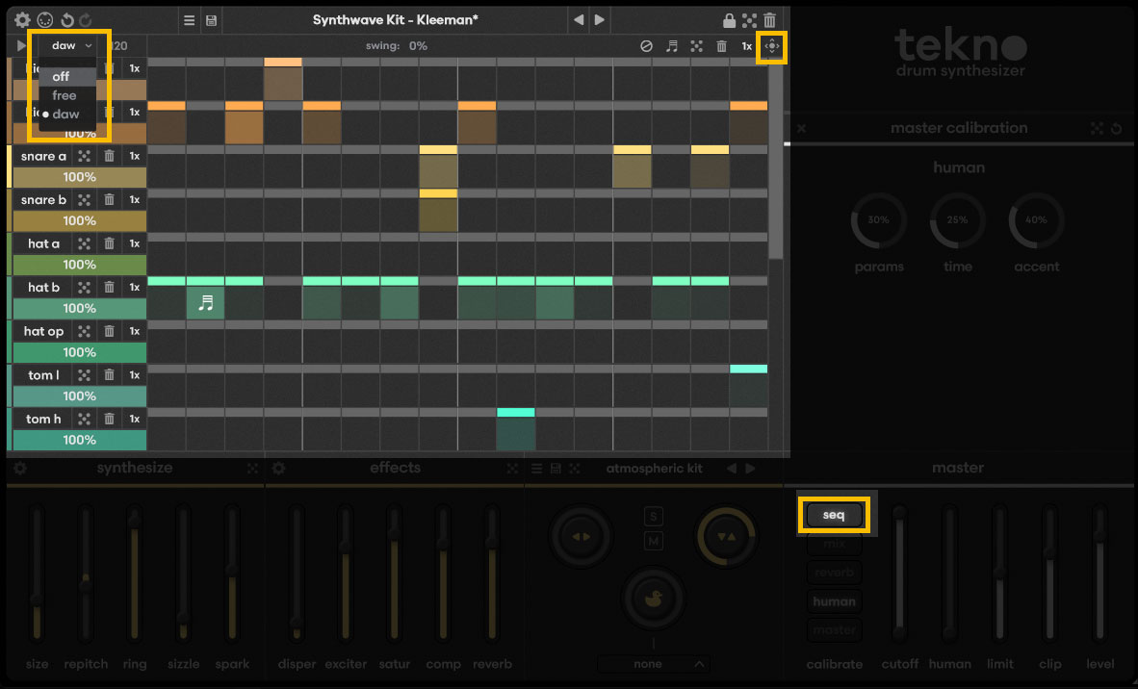Choose 'free' from the sync menu
The image size is (1138, 689).
(65, 95)
